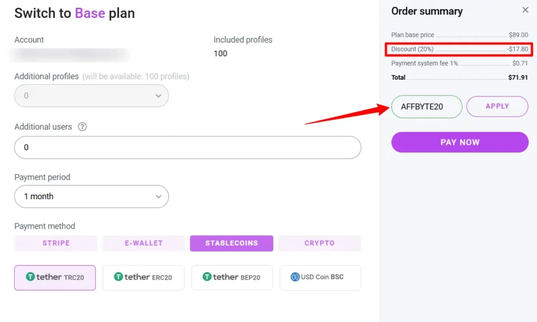Select the STRIPE payment method
Viewport: 537px width, 322px height.
click(x=55, y=243)
